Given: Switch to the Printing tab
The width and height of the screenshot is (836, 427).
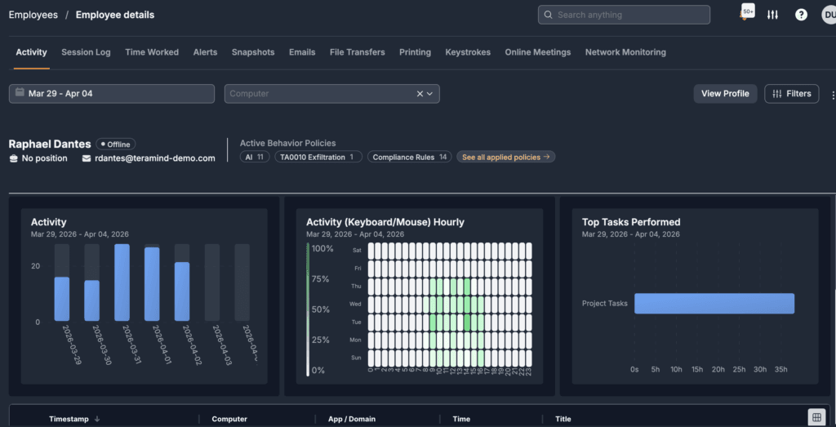Looking at the screenshot, I should [415, 52].
